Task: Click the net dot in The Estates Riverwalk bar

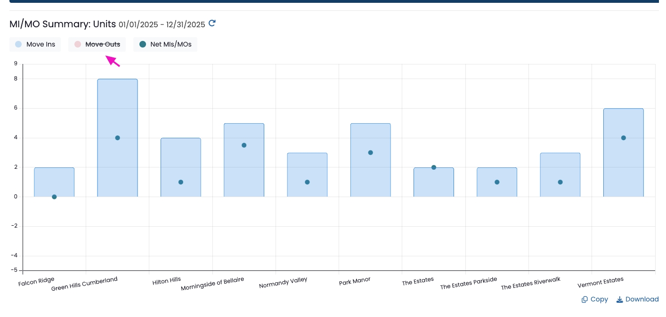Action: point(560,182)
